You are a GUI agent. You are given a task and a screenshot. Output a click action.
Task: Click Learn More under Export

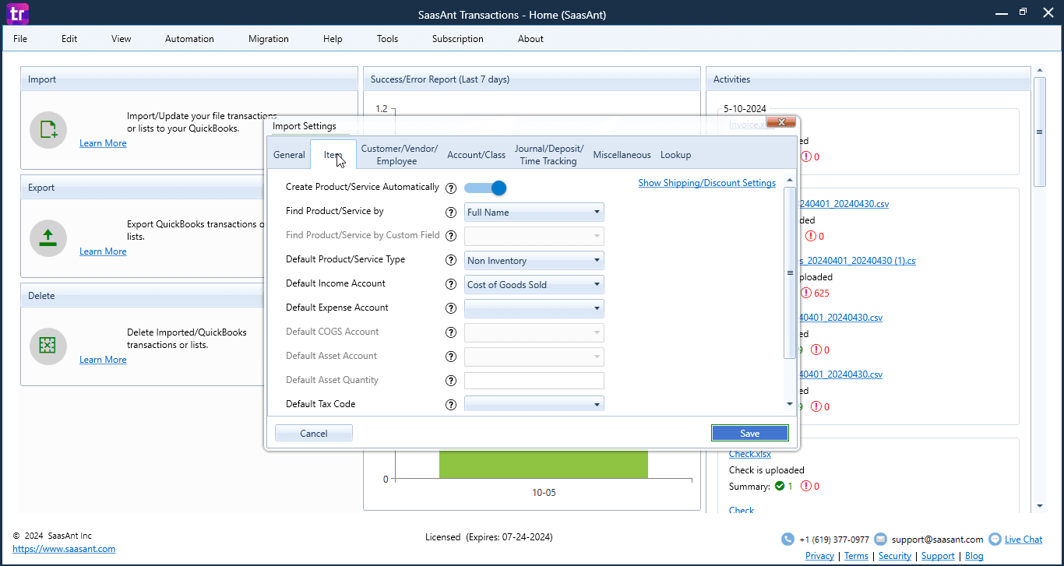click(x=103, y=251)
